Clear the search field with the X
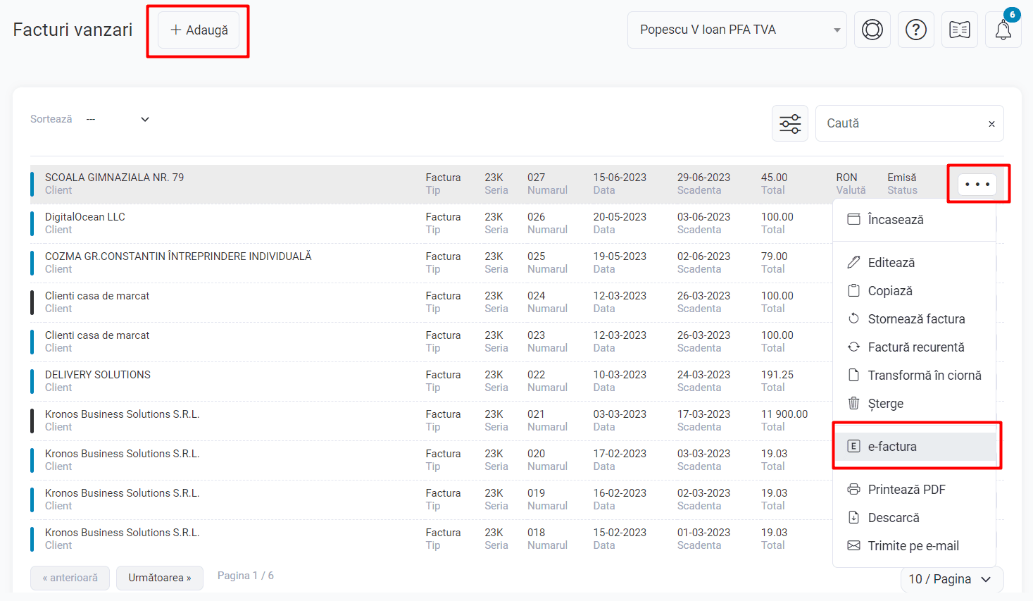 (x=991, y=124)
